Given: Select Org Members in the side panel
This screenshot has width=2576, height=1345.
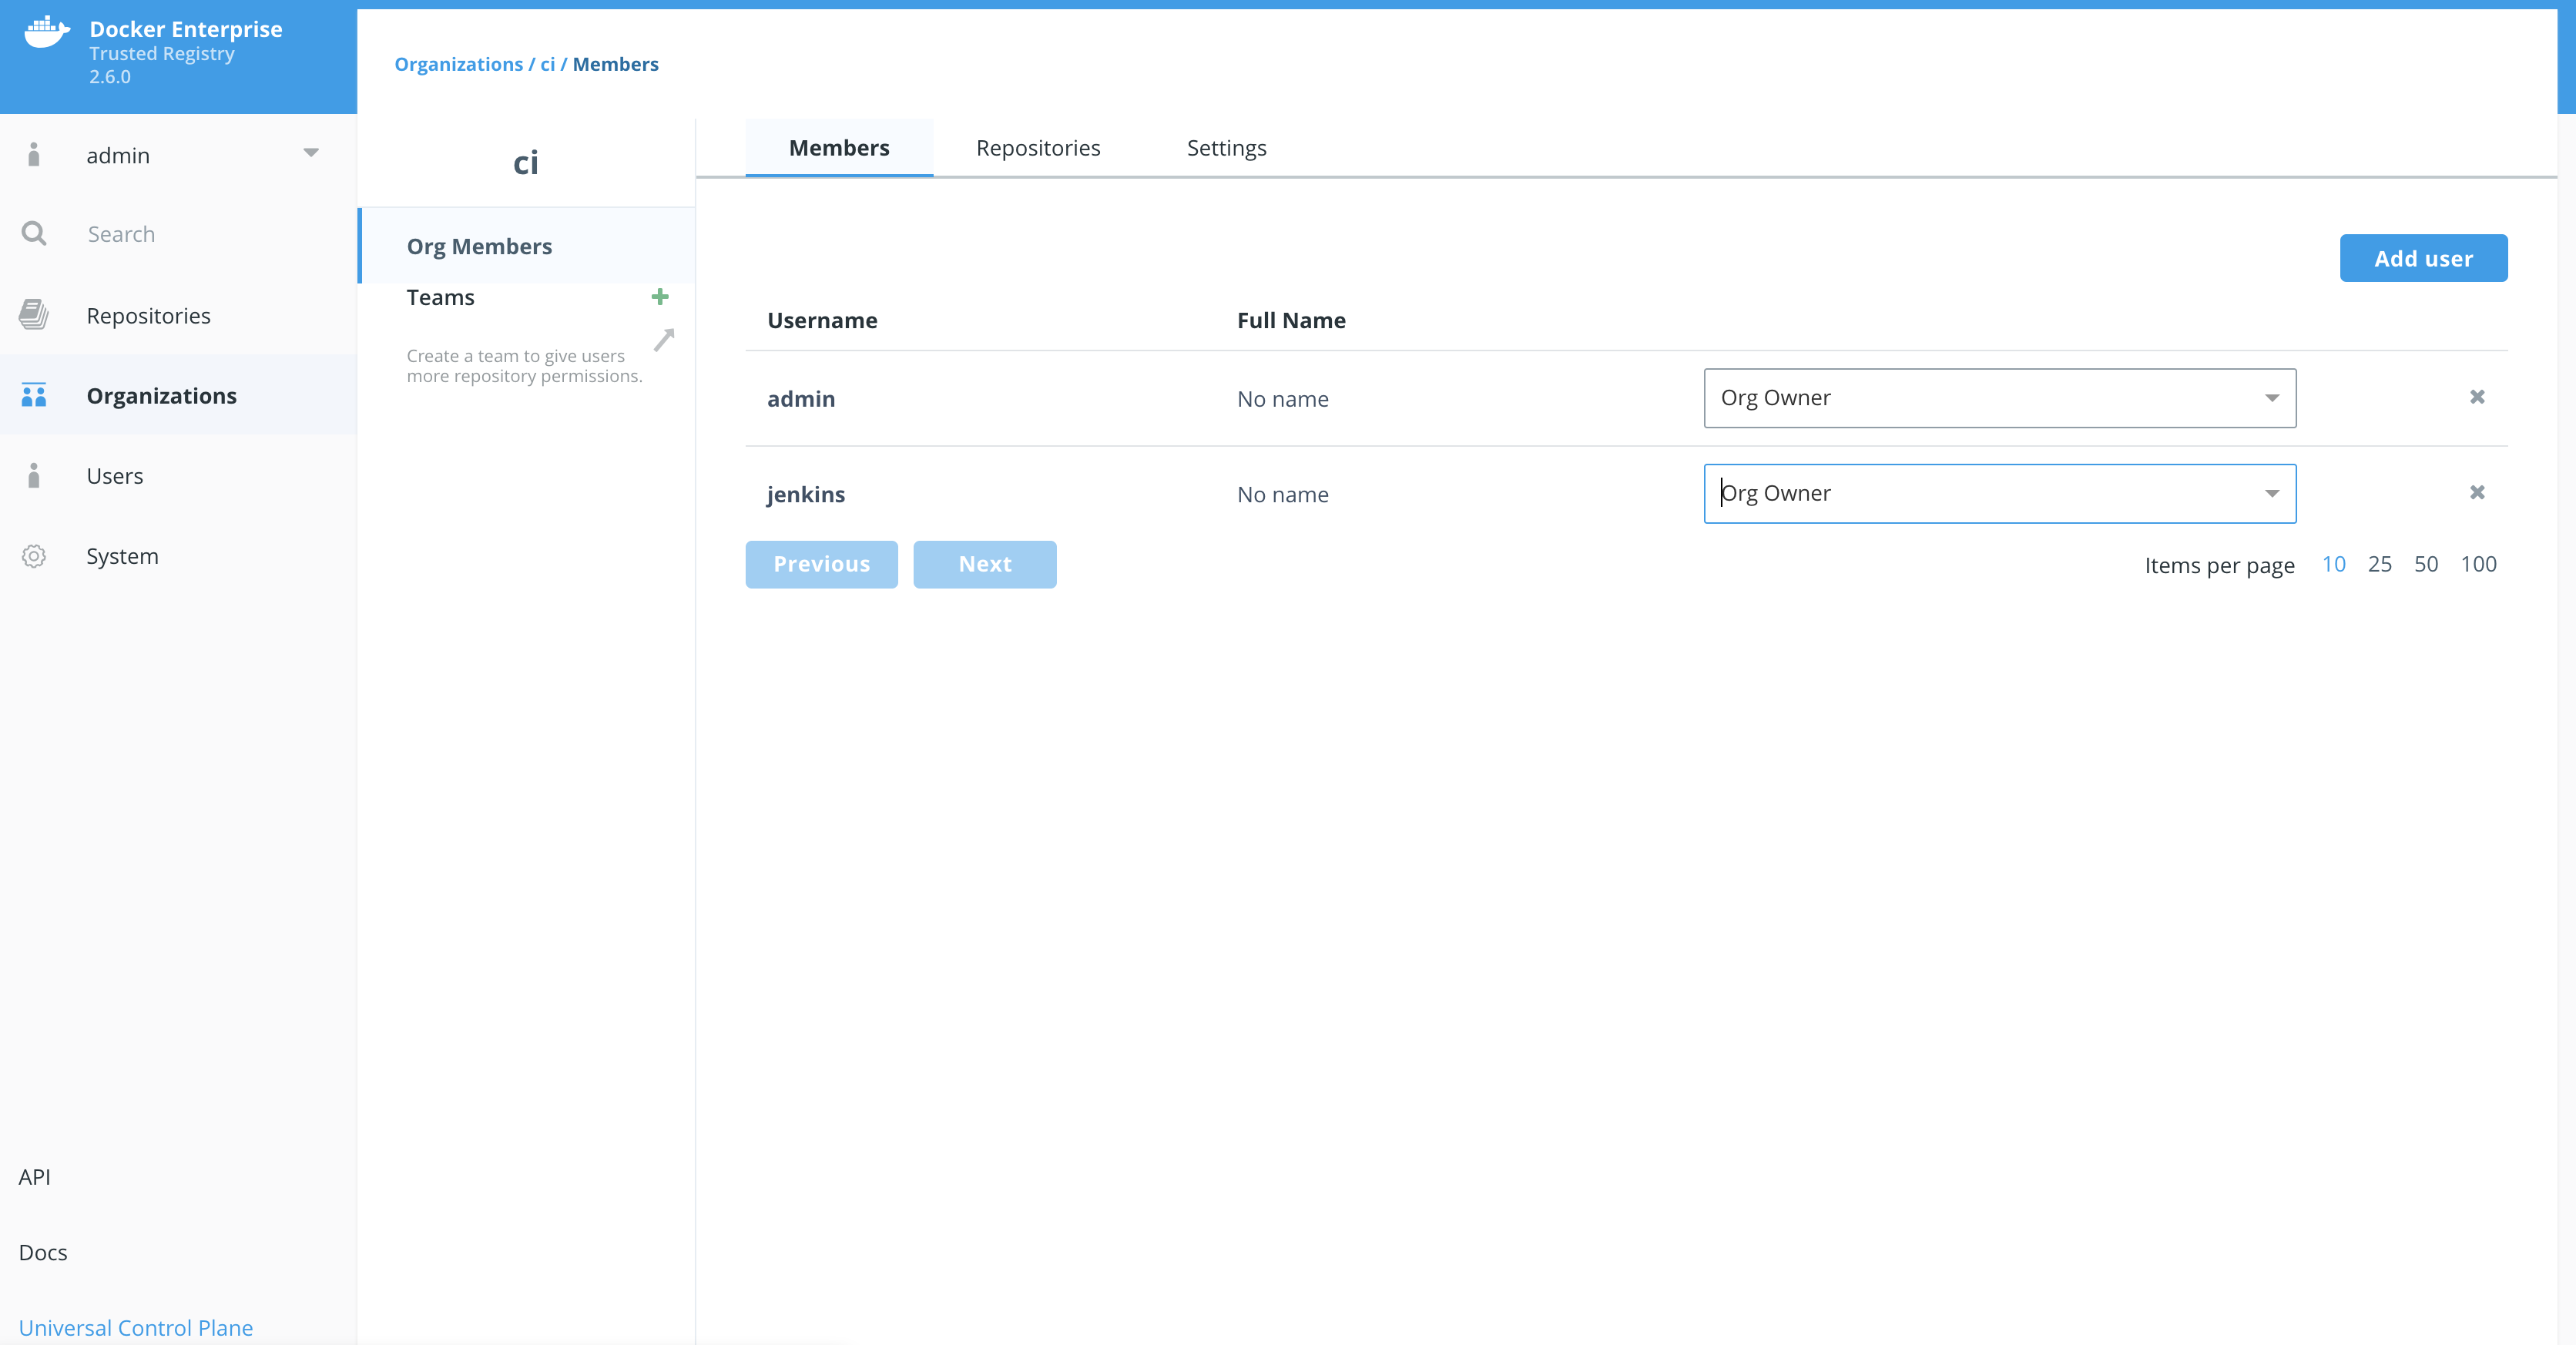Looking at the screenshot, I should [x=479, y=246].
